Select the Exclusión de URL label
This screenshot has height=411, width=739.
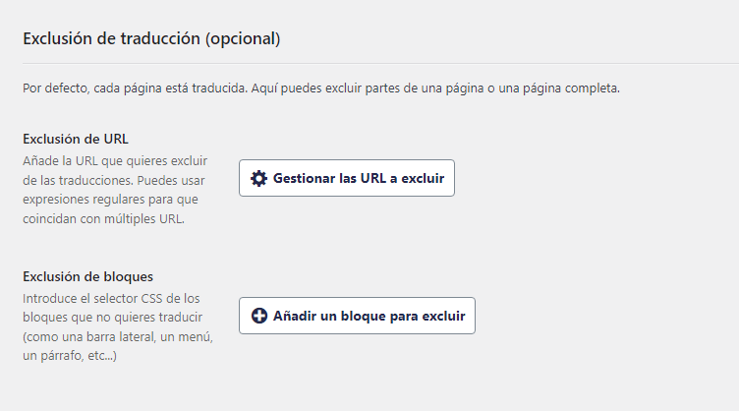point(76,138)
